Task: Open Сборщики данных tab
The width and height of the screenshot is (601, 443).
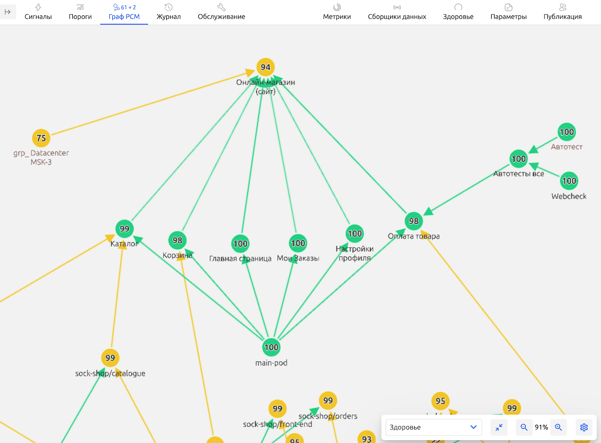Action: [x=397, y=12]
